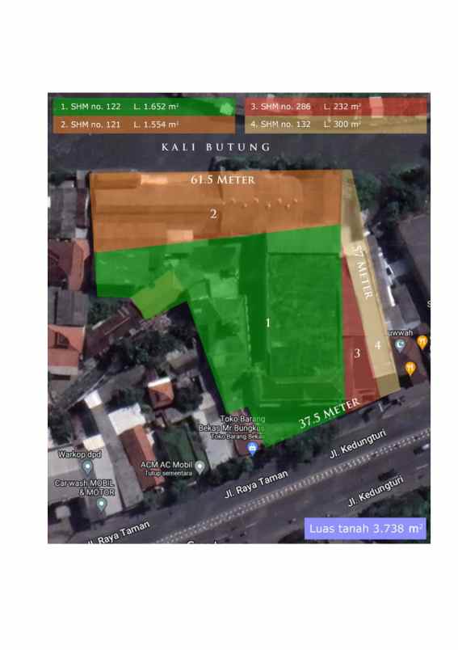Select the mosque pin near 'uwwah' label

point(400,345)
